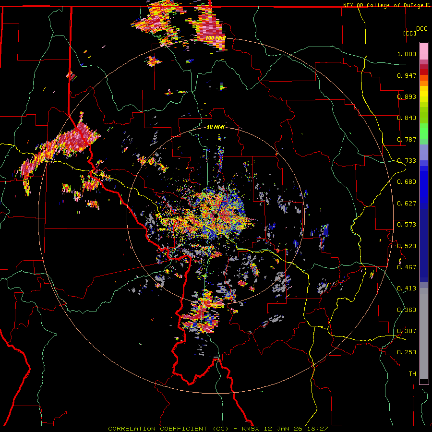The width and height of the screenshot is (432, 432).
Task: Click the 1.000 scale value
Action: [407, 54]
